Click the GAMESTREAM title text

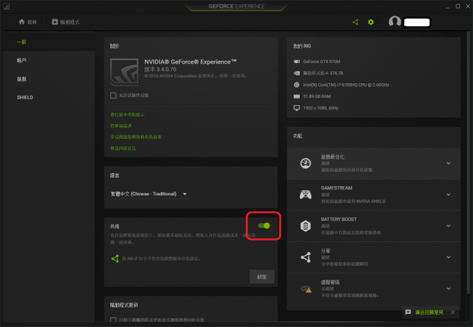[x=337, y=188]
